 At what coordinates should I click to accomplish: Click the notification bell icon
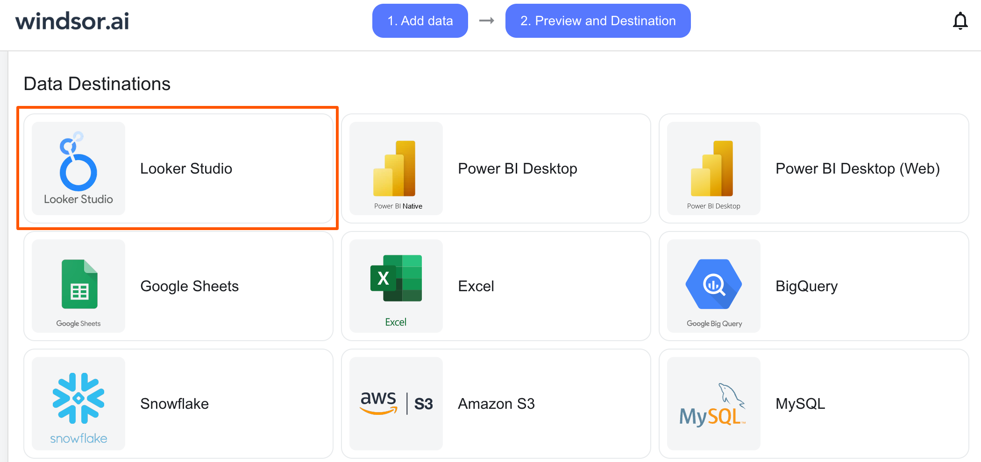point(960,21)
